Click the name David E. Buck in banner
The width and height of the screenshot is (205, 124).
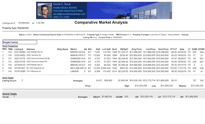coord(62,4)
